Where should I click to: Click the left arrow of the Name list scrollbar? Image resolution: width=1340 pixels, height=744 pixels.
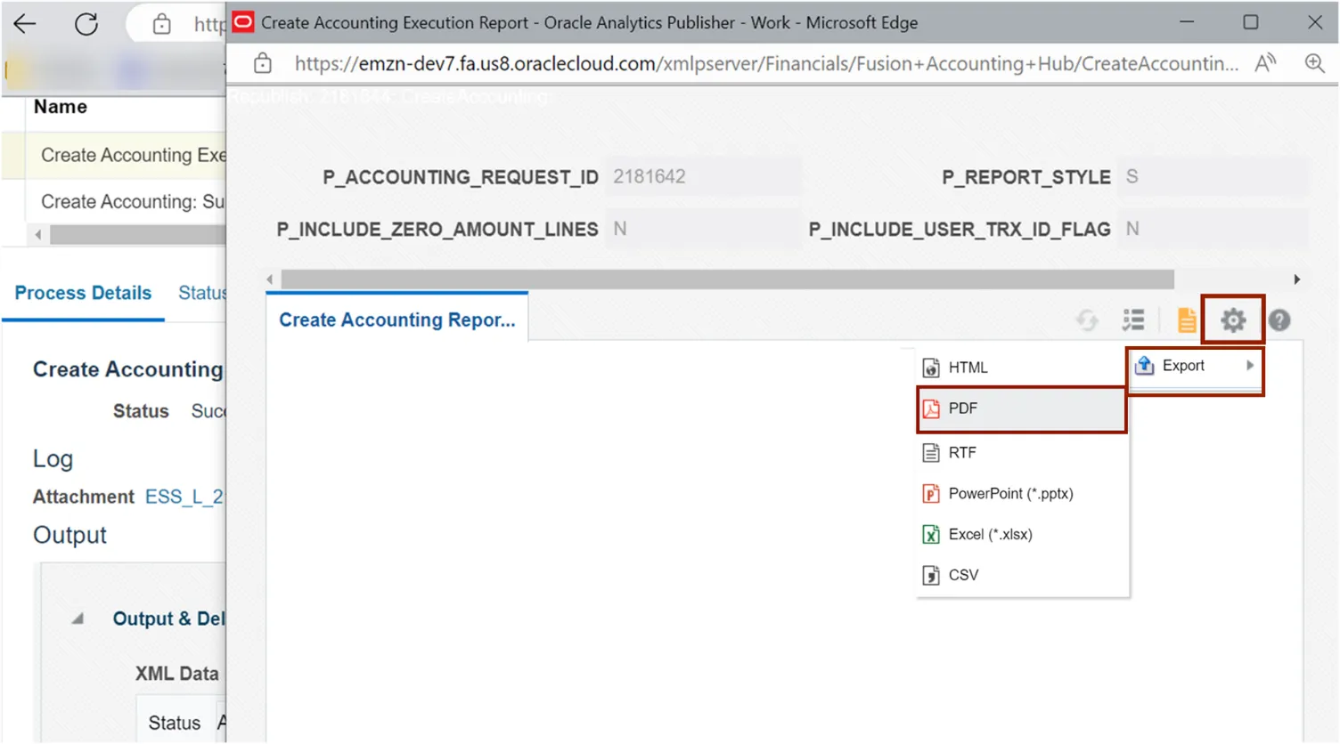(37, 235)
